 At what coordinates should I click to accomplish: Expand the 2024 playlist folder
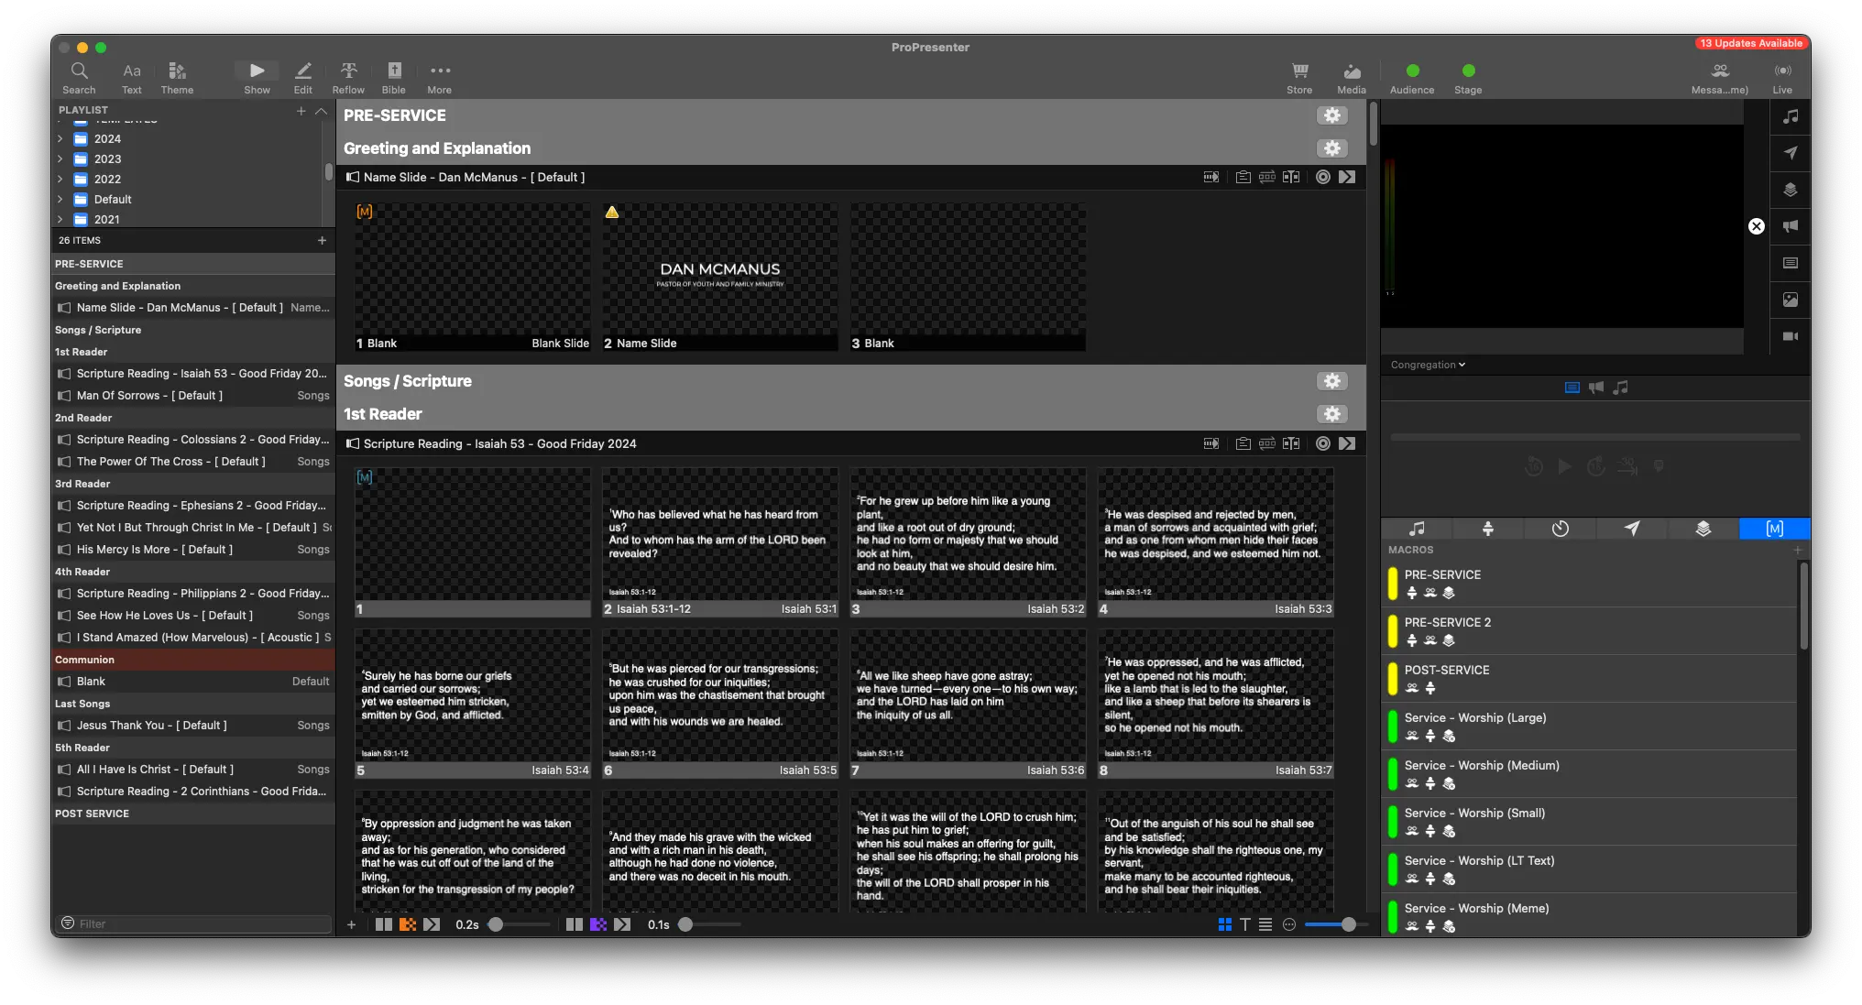click(x=60, y=139)
